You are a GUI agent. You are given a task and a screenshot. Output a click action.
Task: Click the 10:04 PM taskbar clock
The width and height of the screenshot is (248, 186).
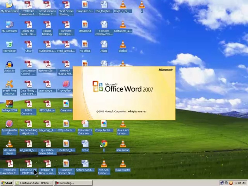click(x=240, y=183)
